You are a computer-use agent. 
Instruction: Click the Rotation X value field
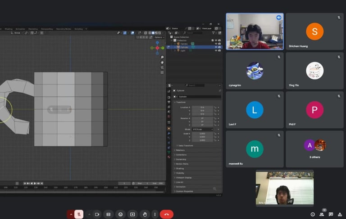pos(202,118)
